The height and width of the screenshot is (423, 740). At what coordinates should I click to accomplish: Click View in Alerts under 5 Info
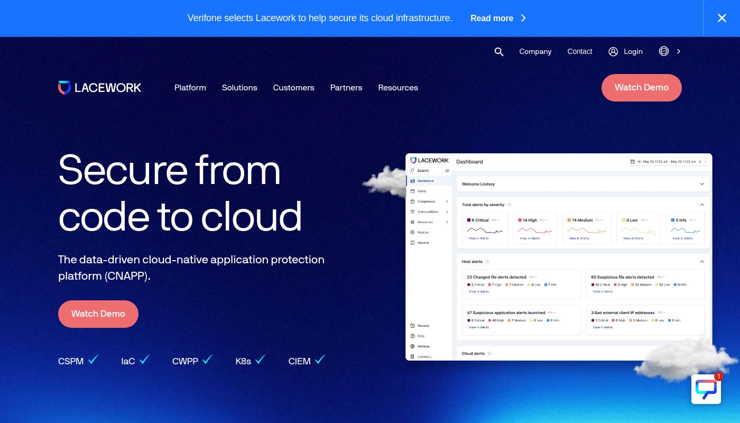click(x=682, y=238)
